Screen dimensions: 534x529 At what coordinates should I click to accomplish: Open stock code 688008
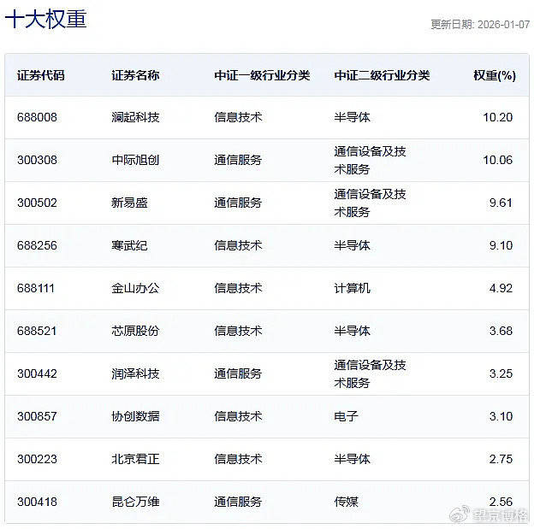coord(37,117)
